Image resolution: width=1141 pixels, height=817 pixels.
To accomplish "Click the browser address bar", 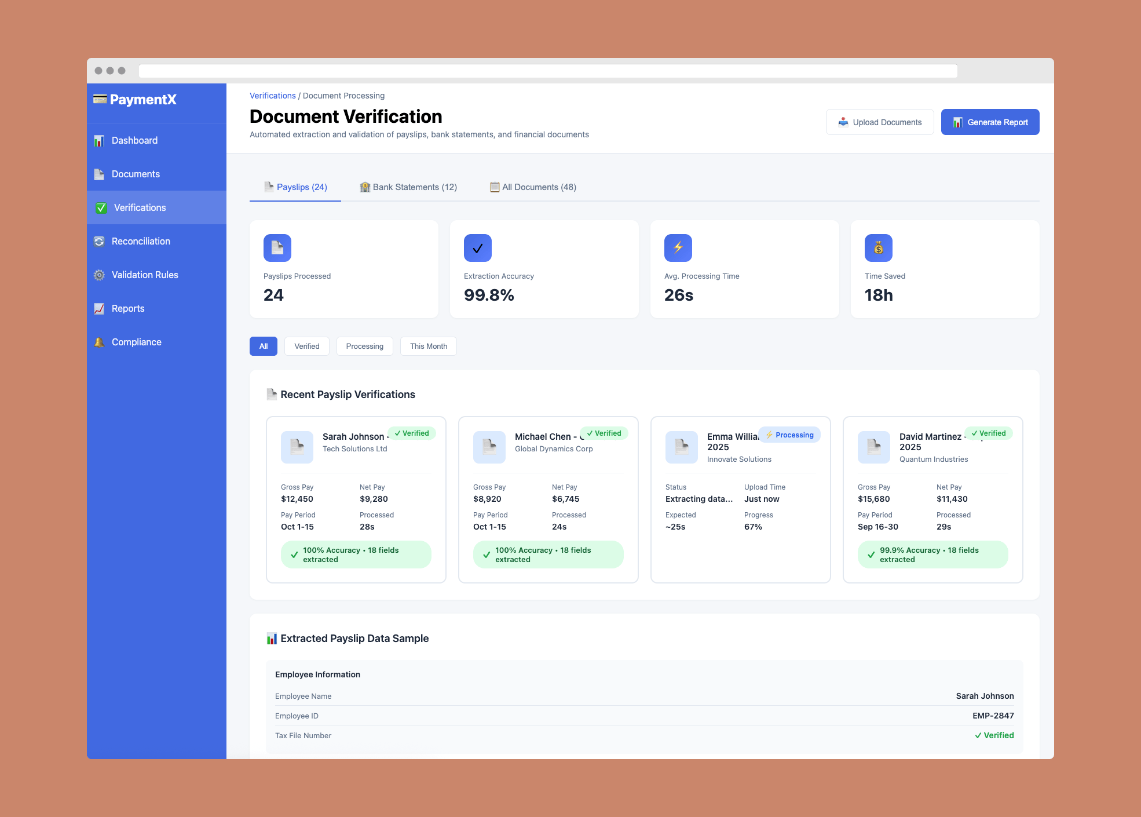I will 547,71.
